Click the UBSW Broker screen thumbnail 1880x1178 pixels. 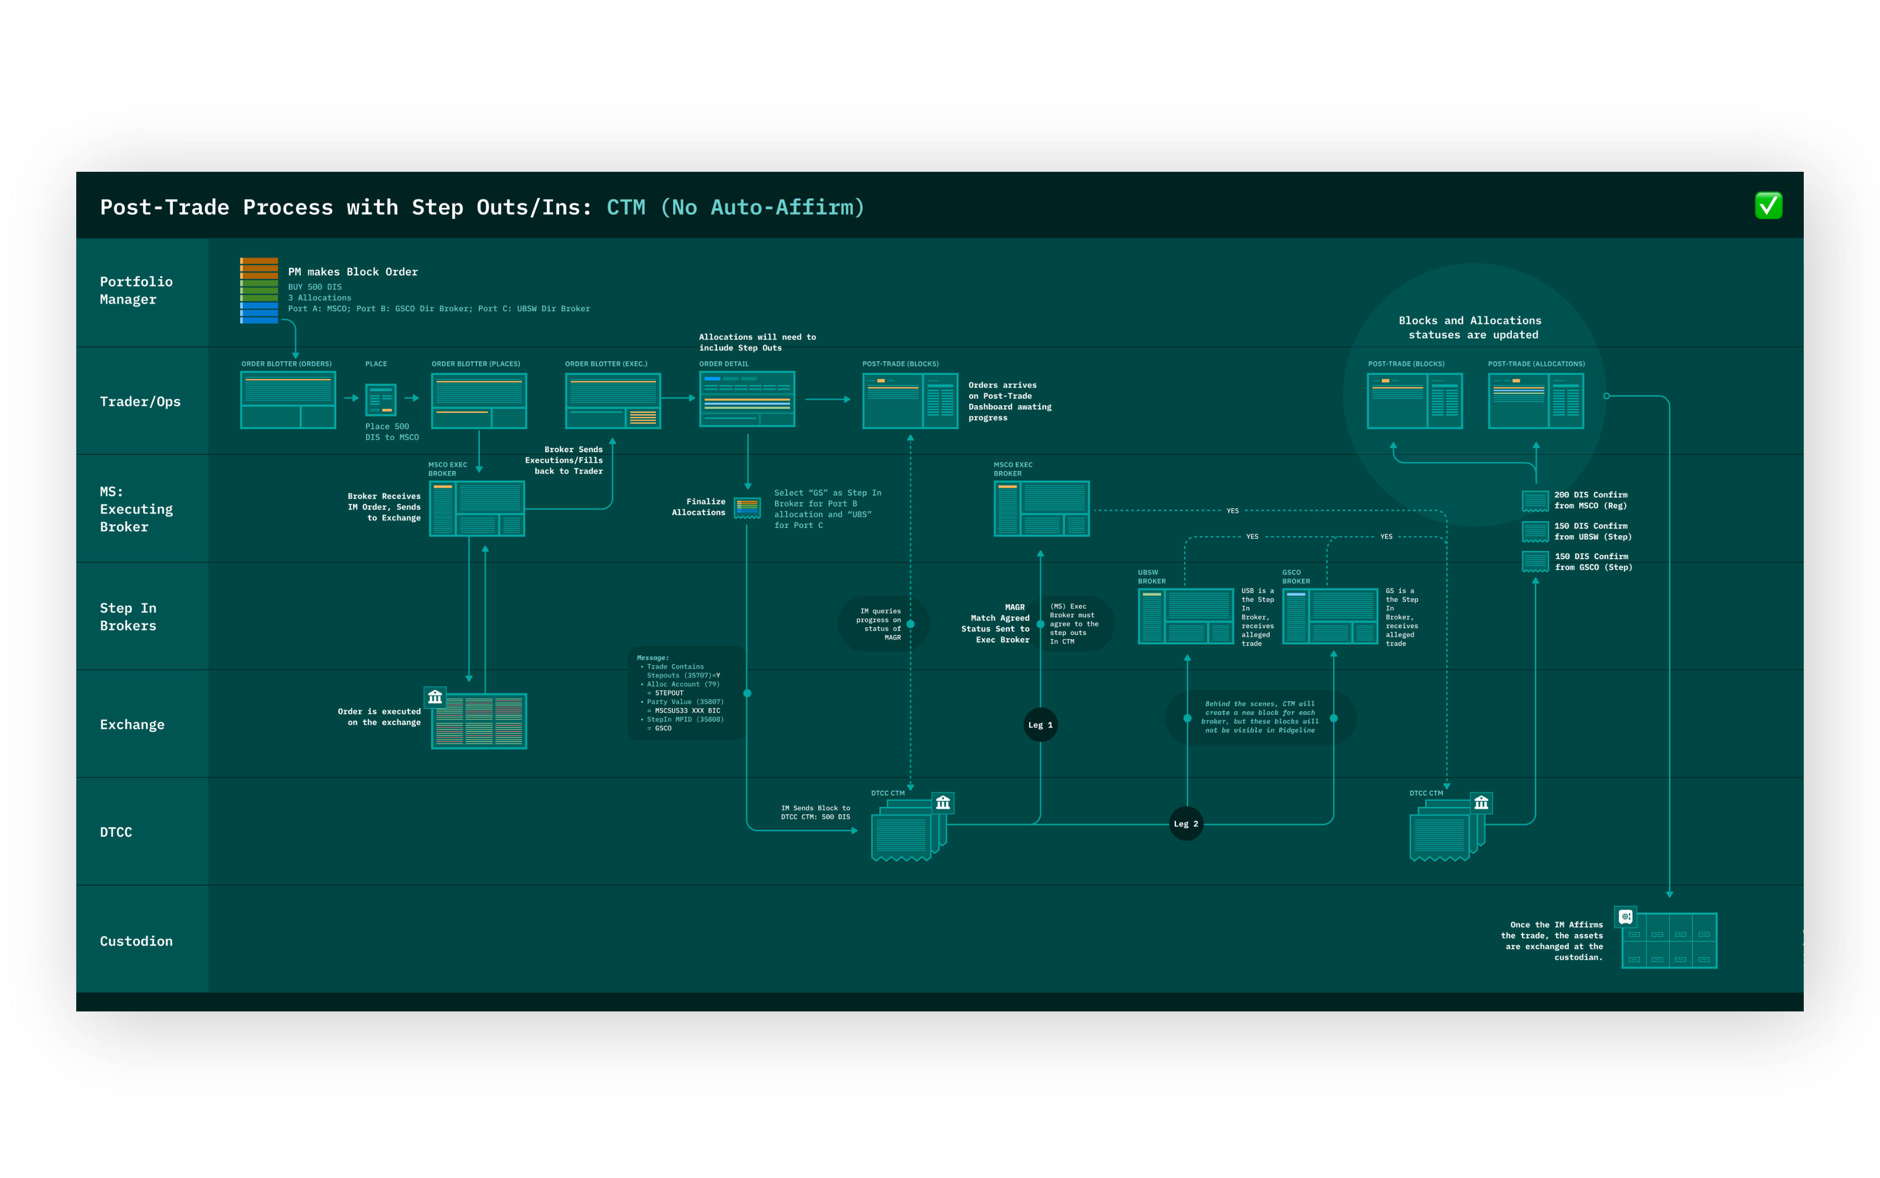[1185, 616]
